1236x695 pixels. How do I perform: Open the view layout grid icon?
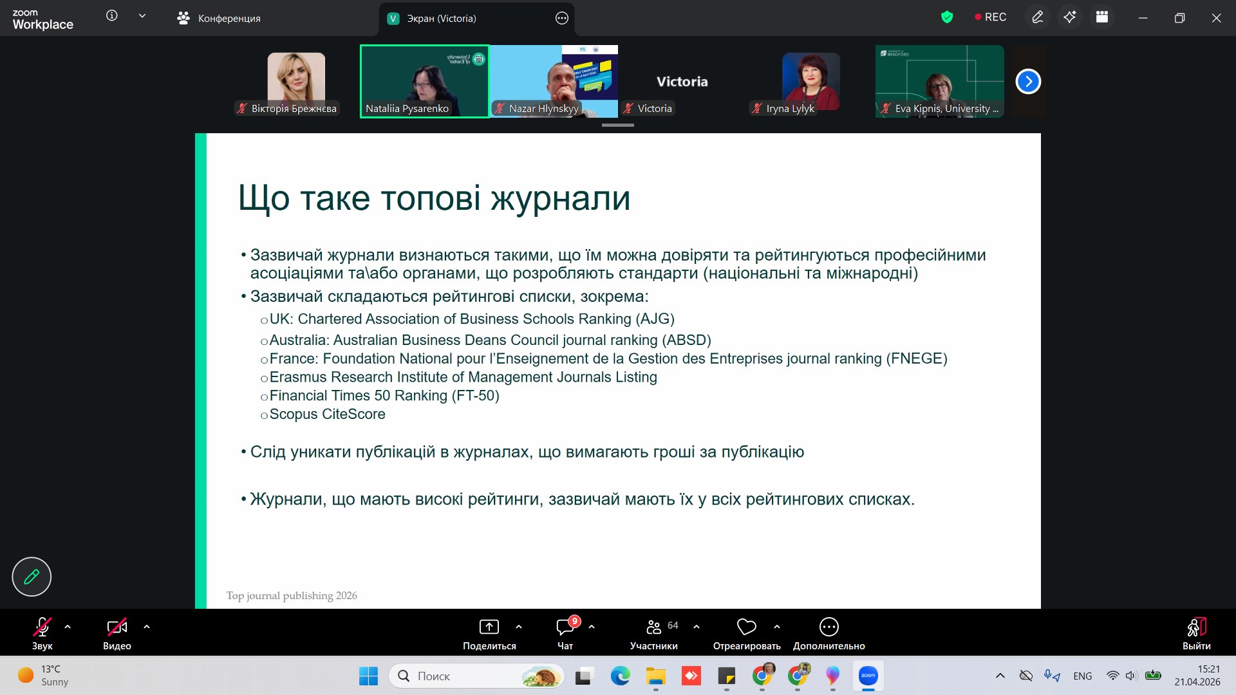click(x=1102, y=17)
